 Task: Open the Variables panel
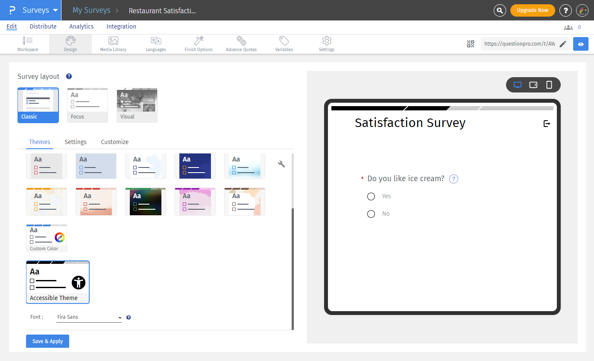click(284, 44)
